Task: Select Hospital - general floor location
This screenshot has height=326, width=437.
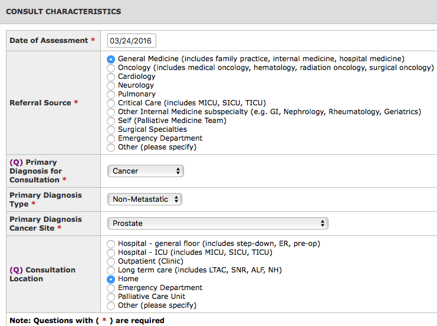Action: coord(111,244)
